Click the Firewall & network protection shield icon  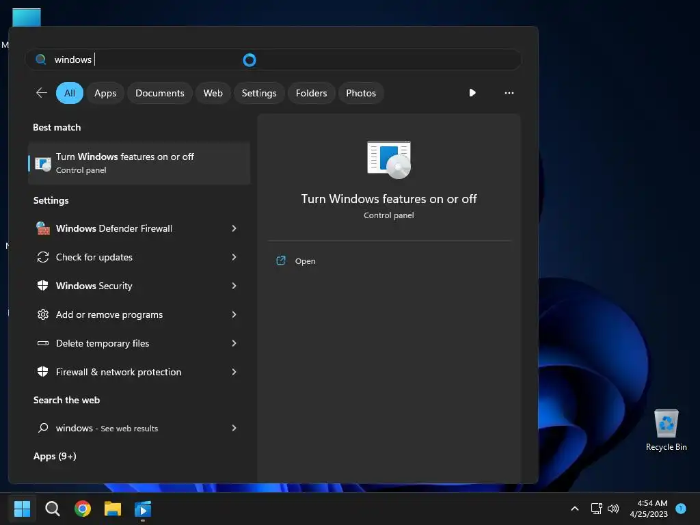tap(43, 372)
